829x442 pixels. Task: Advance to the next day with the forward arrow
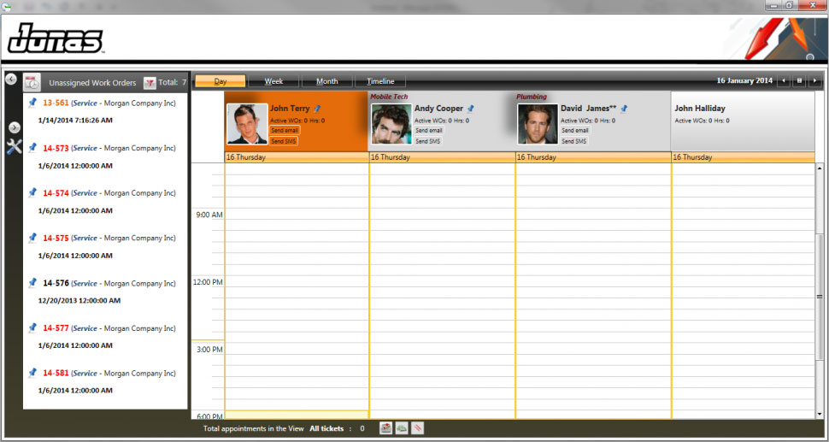click(x=814, y=81)
